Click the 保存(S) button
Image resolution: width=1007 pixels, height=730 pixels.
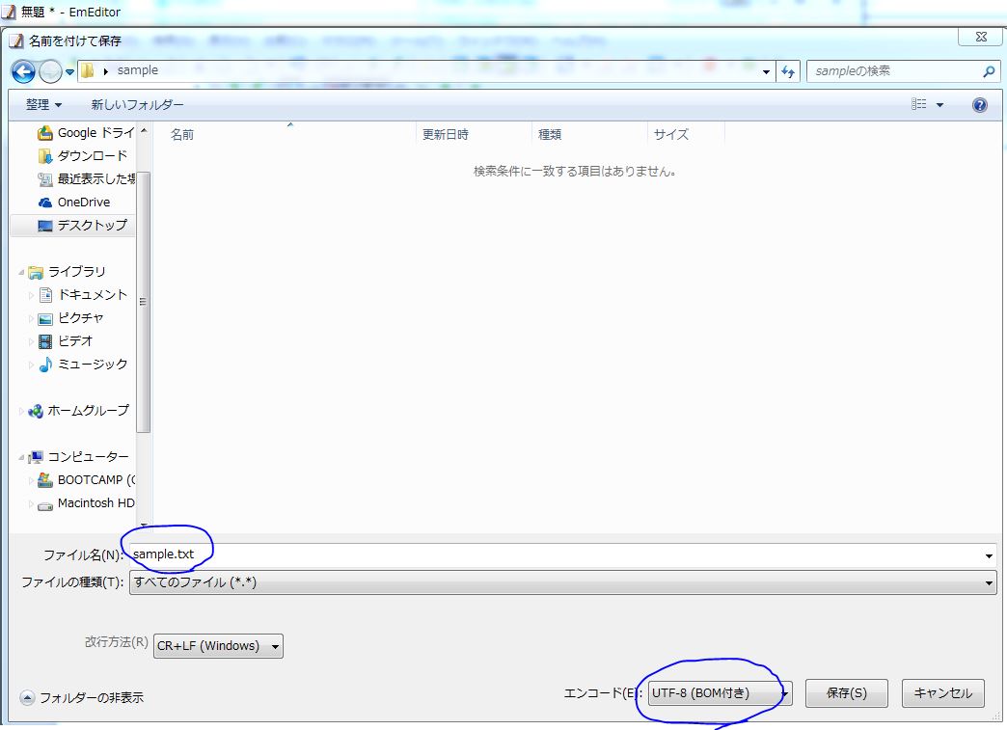point(847,693)
